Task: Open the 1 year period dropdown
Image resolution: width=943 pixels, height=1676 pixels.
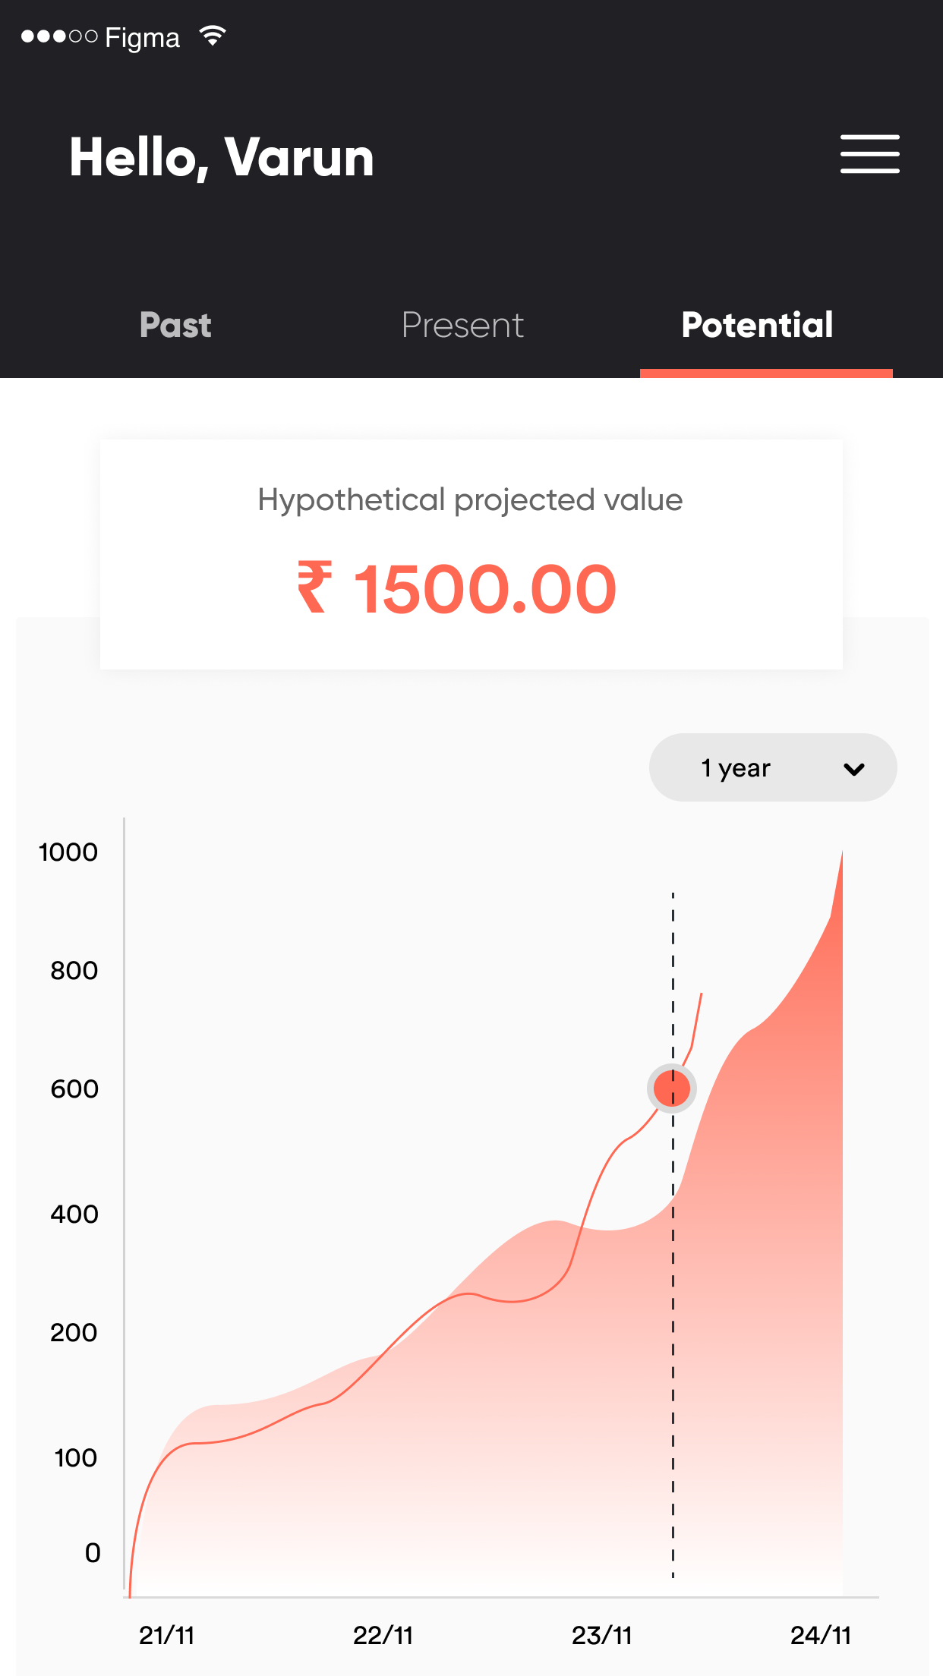Action: point(773,767)
